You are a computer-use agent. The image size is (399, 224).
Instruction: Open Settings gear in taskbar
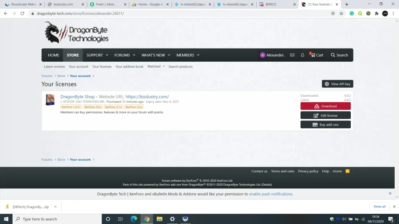click(x=172, y=219)
